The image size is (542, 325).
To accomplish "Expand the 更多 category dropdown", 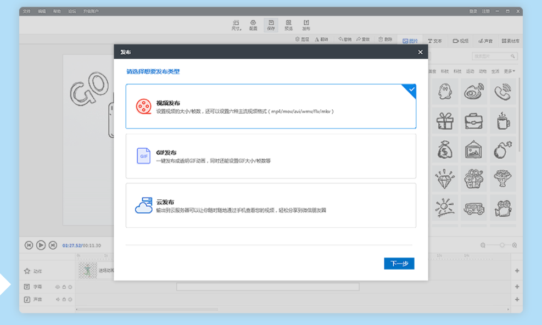I will click(x=510, y=71).
